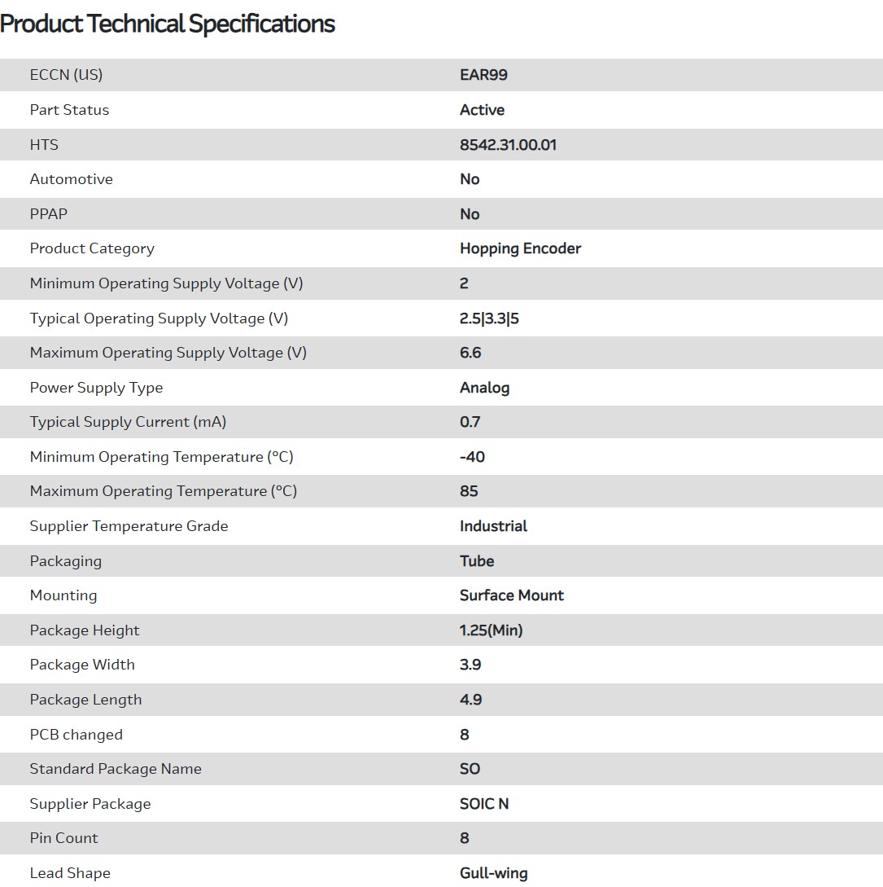883x887 pixels.
Task: Click the Surface Mount mounting value
Action: (x=511, y=595)
